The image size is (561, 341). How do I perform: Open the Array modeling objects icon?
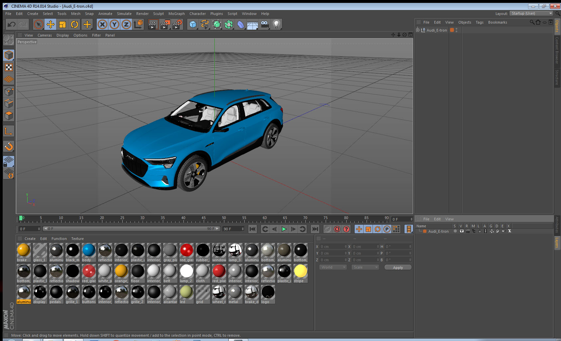point(229,24)
